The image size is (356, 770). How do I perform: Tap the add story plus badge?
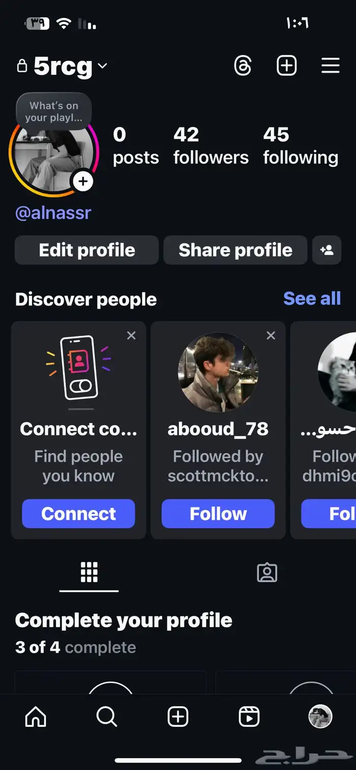pyautogui.click(x=83, y=182)
